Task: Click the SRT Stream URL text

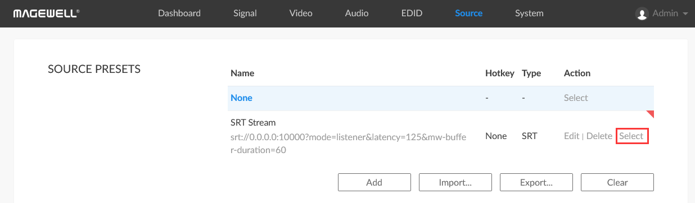Action: (x=349, y=143)
